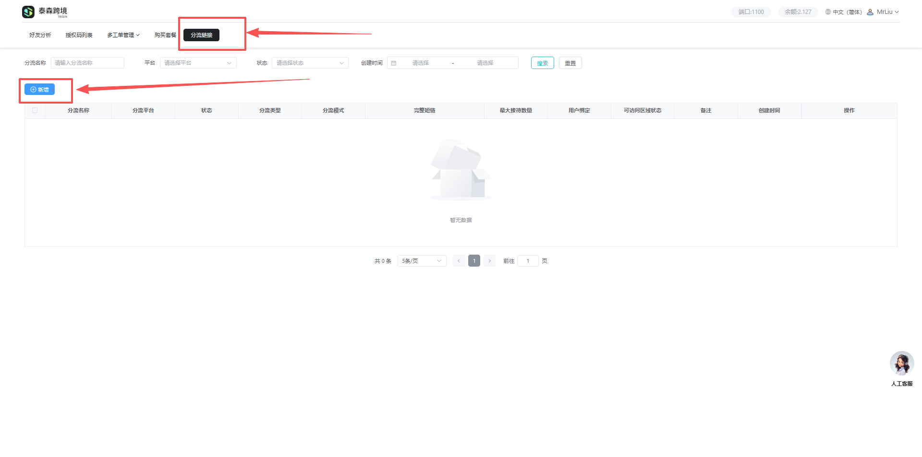Toggle the select-all checkbox in table header
The width and height of the screenshot is (922, 457).
coord(35,110)
